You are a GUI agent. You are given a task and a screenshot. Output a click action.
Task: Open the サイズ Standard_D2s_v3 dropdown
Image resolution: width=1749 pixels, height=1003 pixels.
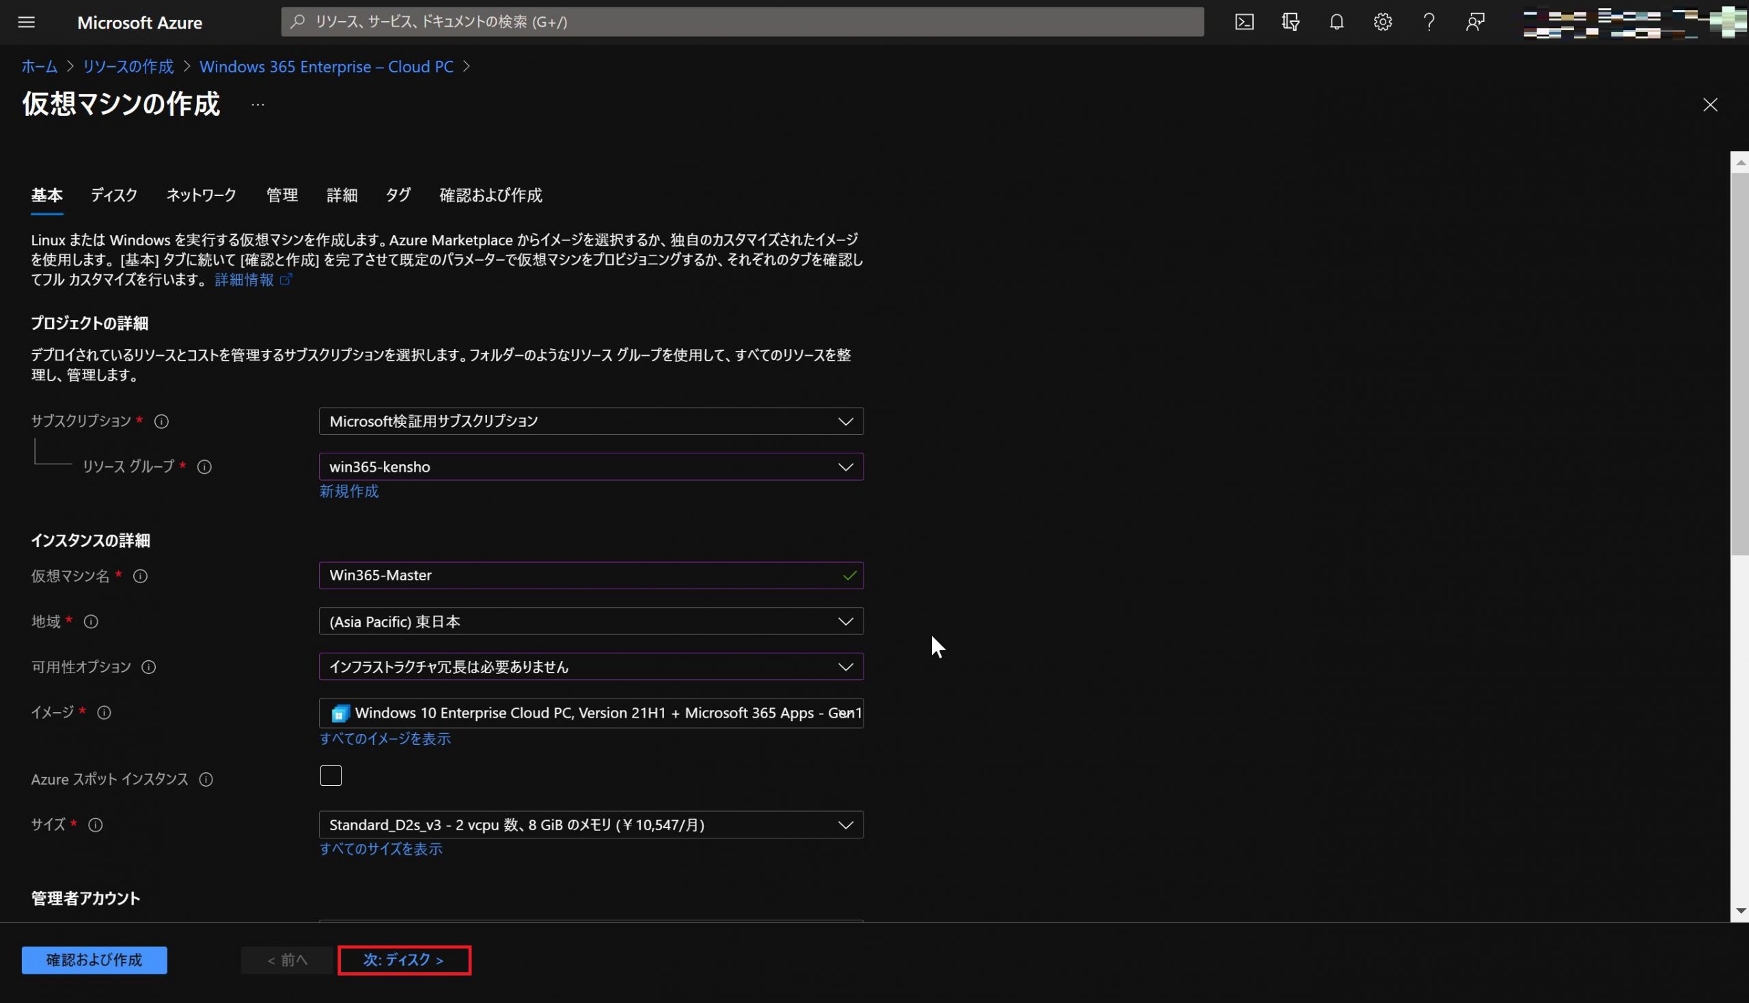point(590,825)
